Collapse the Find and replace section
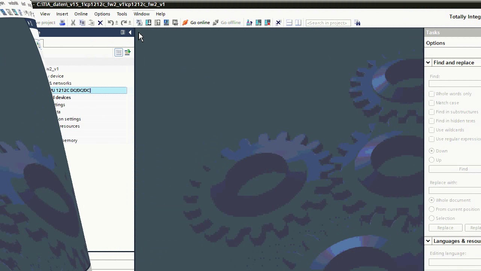This screenshot has height=271, width=481. 428,62
